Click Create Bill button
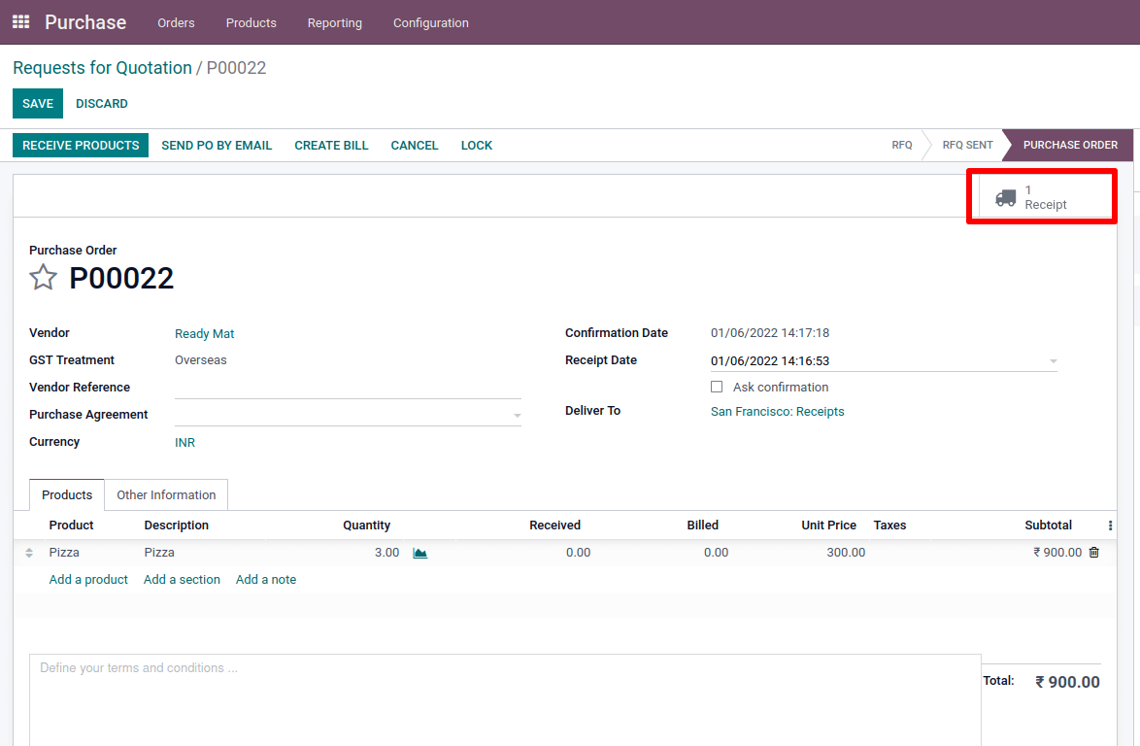 point(331,146)
